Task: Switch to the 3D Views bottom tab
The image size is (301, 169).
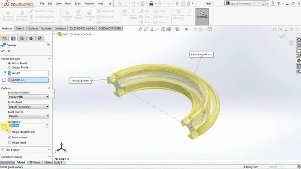Action: click(34, 162)
